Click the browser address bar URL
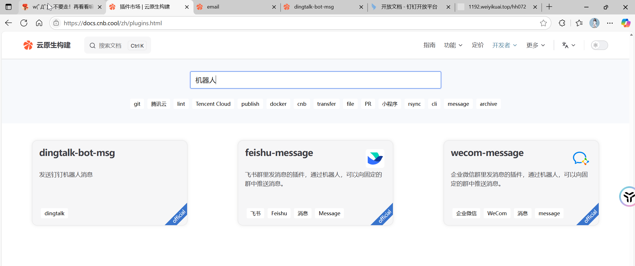Image resolution: width=635 pixels, height=266 pixels. click(113, 23)
